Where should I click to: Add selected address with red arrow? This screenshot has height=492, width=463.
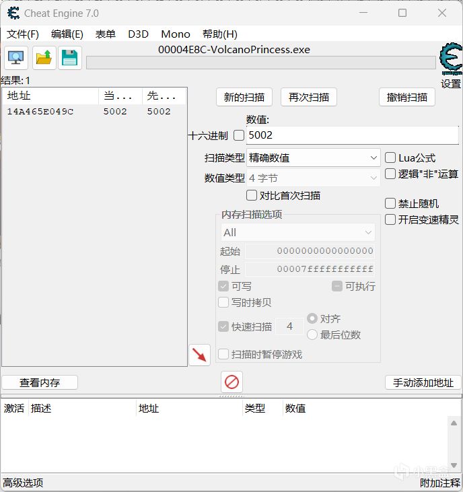coord(199,355)
